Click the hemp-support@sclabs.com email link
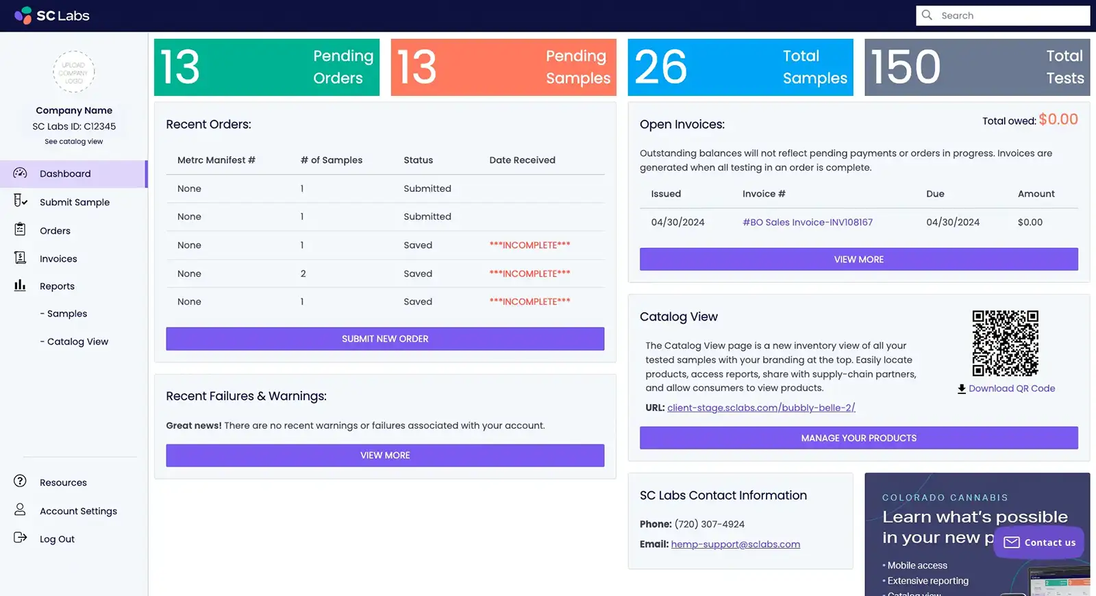The height and width of the screenshot is (596, 1096). point(736,545)
